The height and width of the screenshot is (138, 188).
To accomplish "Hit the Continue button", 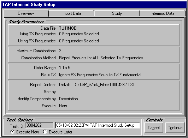I will [x=175, y=128].
